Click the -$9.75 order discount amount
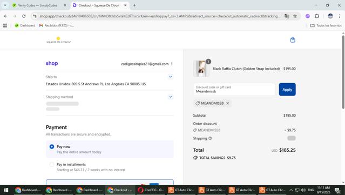 pyautogui.click(x=290, y=130)
